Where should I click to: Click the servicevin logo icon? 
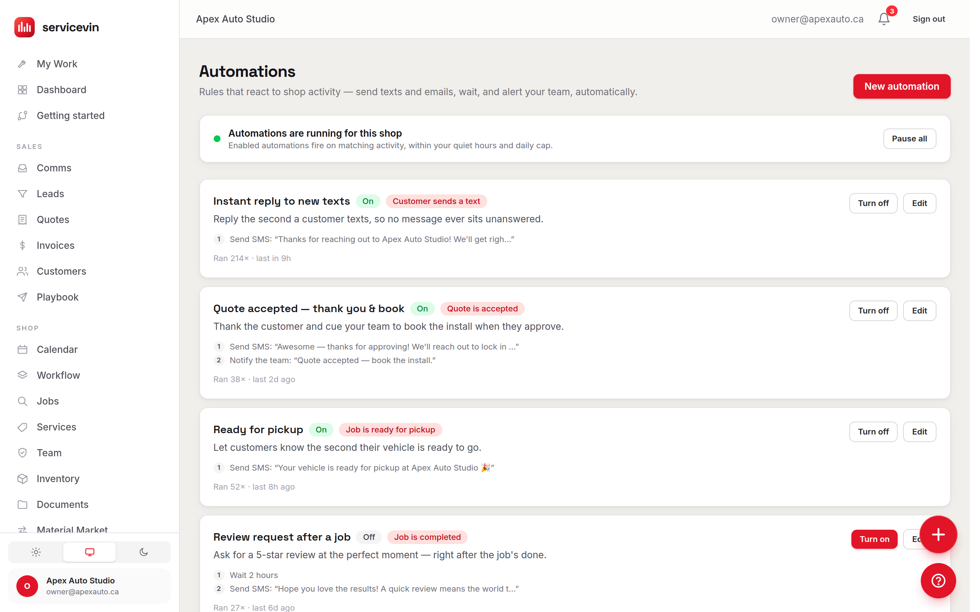click(x=24, y=27)
